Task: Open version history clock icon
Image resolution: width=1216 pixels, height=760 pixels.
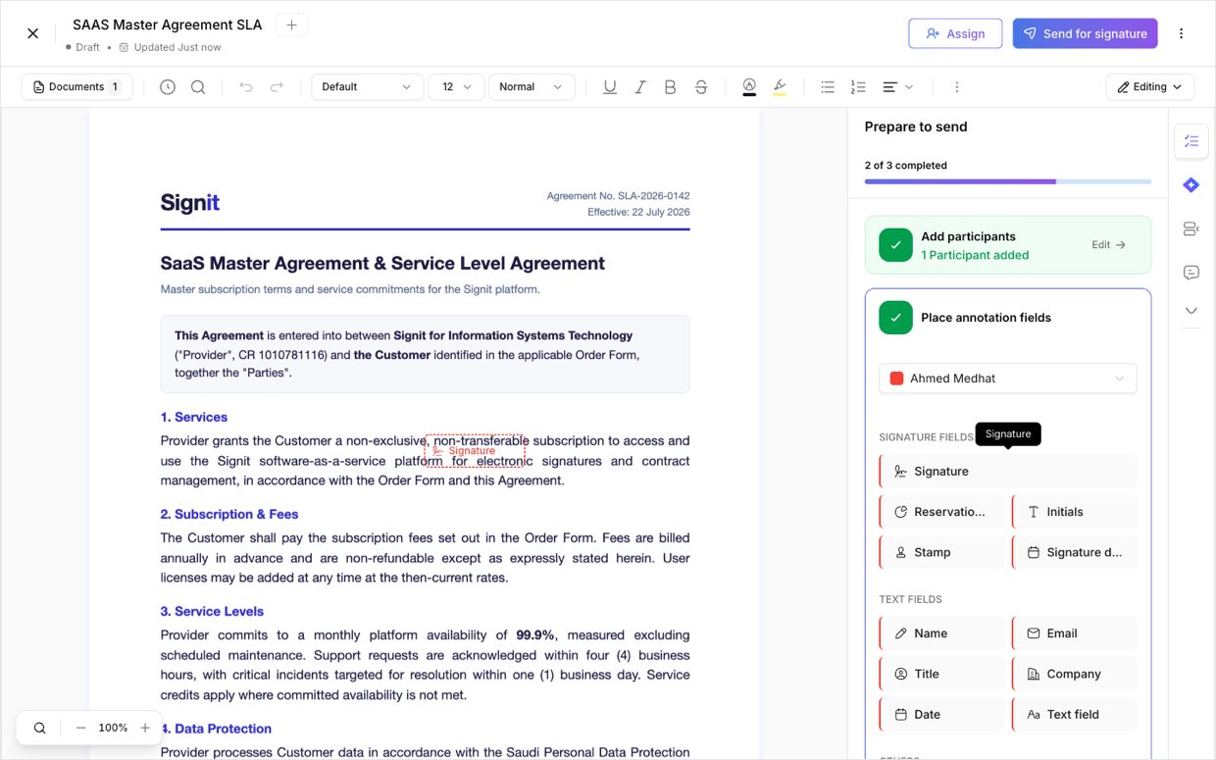Action: (168, 86)
